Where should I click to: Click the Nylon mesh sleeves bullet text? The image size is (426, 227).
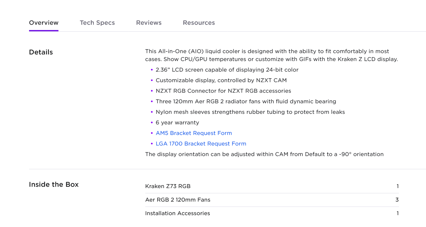tap(250, 112)
